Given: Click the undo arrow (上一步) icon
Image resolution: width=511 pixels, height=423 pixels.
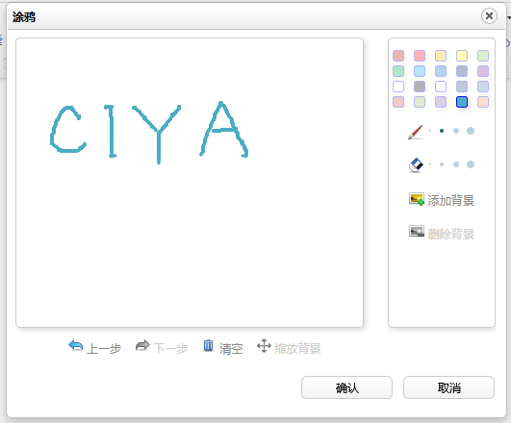Looking at the screenshot, I should (76, 345).
